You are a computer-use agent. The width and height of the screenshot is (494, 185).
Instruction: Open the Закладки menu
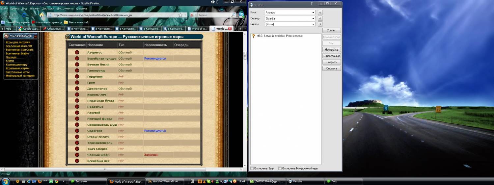click(48, 9)
